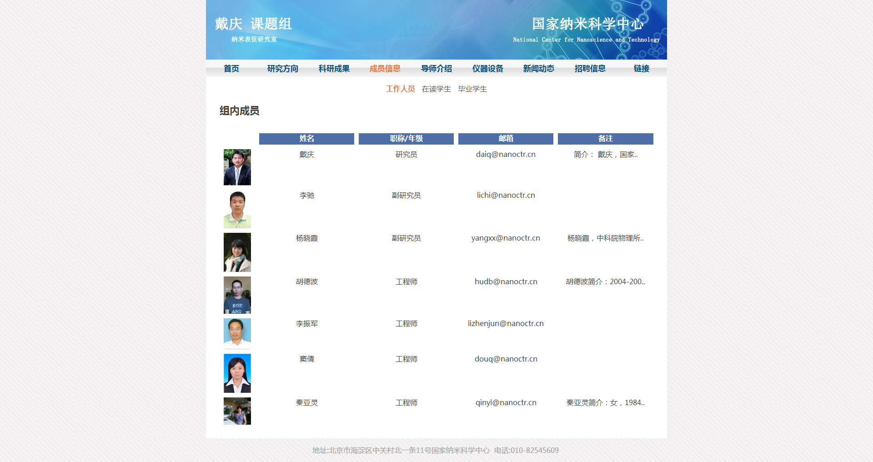
Task: Switch to 工作人员 sub-tab
Action: pyautogui.click(x=401, y=89)
